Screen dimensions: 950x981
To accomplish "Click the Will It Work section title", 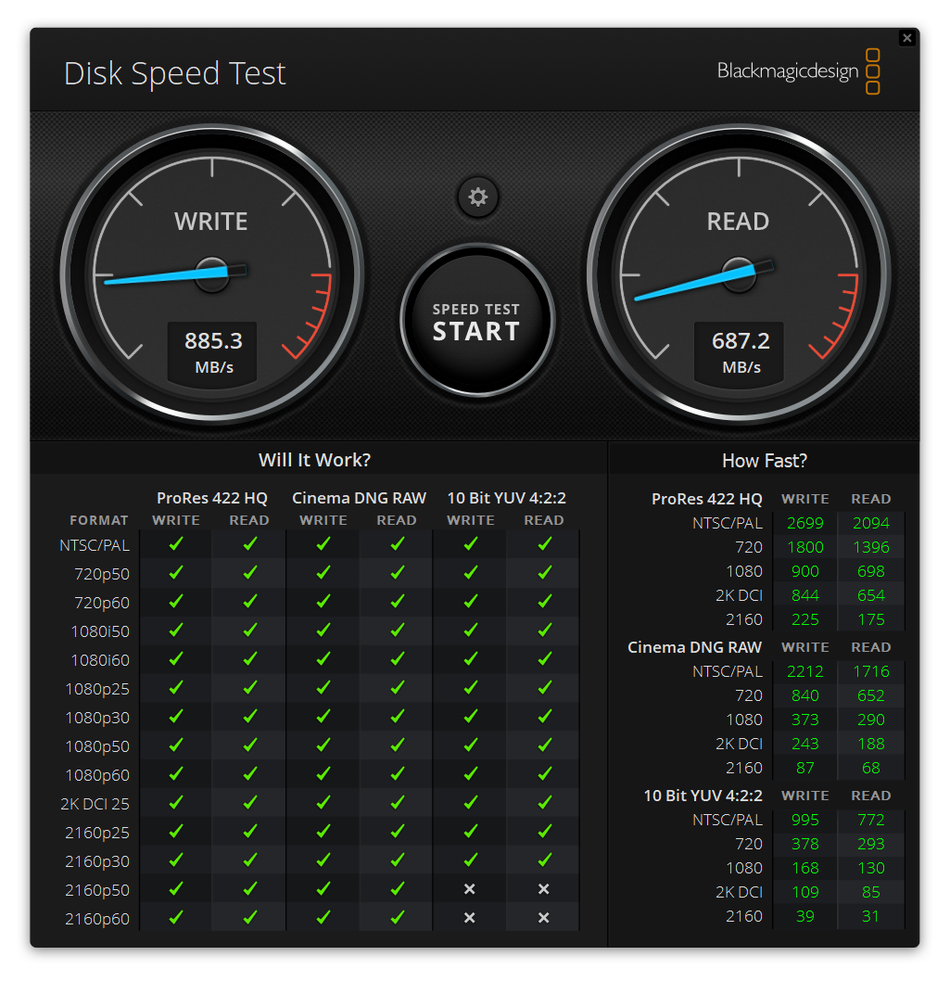I will click(x=314, y=459).
